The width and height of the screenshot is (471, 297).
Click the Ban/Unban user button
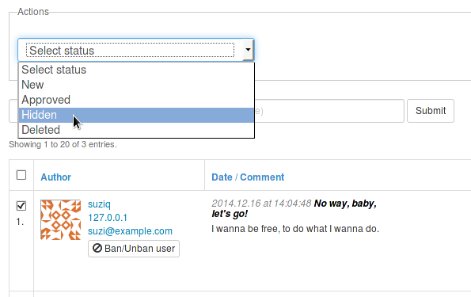coord(134,249)
